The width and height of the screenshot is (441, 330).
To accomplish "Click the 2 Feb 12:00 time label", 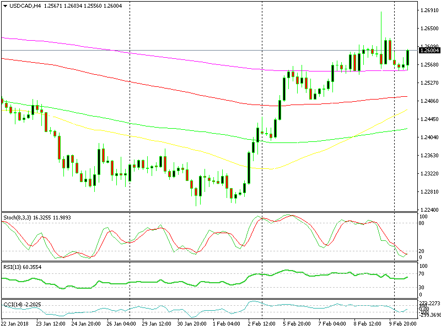I will 262,323.
